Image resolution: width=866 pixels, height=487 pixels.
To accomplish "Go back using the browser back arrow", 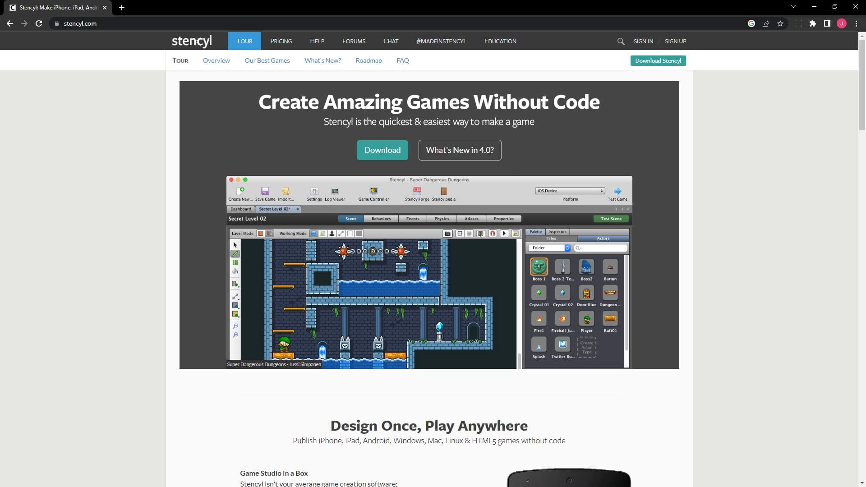I will coord(10,23).
